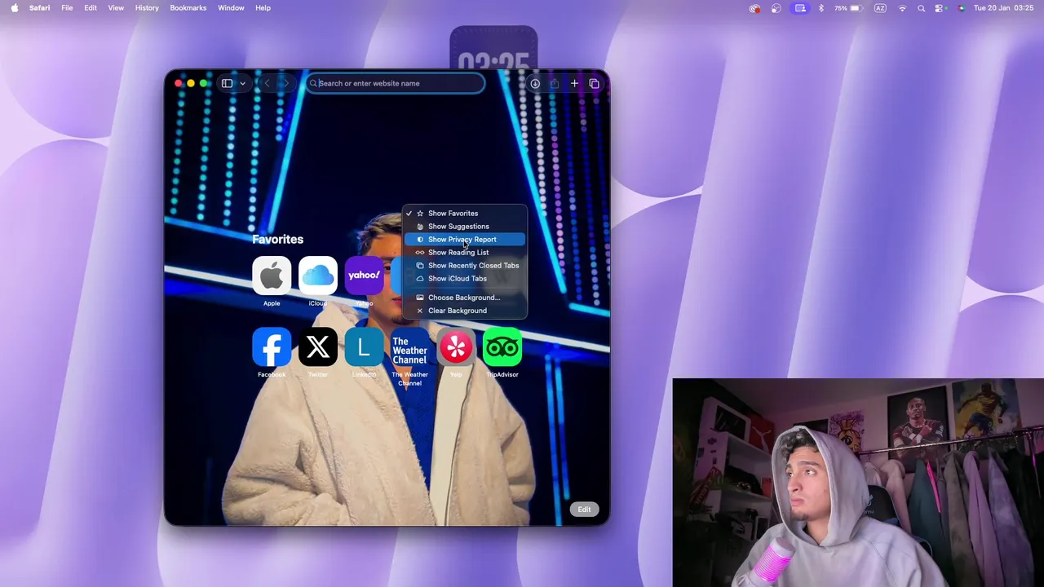The height and width of the screenshot is (587, 1044).
Task: Click the battery status indicator
Action: tap(848, 8)
